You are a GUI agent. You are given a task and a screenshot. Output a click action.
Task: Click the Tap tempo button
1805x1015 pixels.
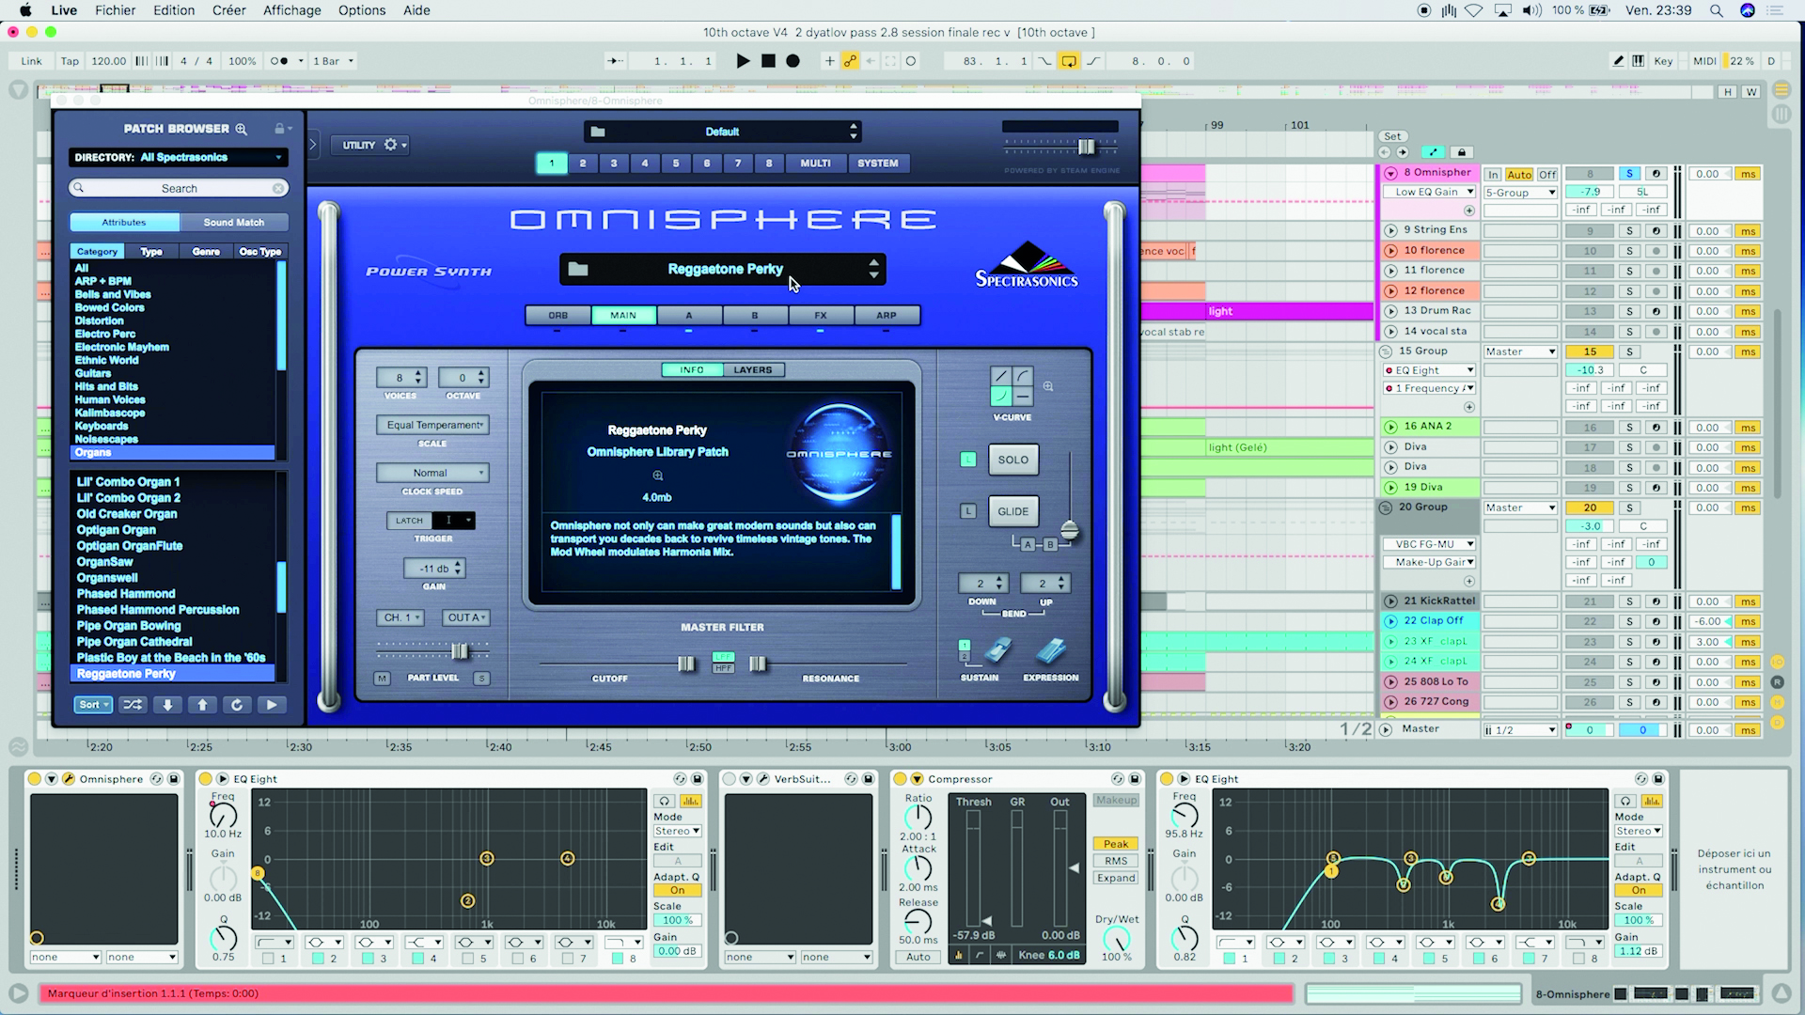click(71, 61)
